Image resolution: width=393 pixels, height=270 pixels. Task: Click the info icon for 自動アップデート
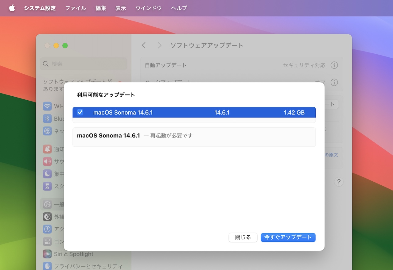[x=334, y=65]
